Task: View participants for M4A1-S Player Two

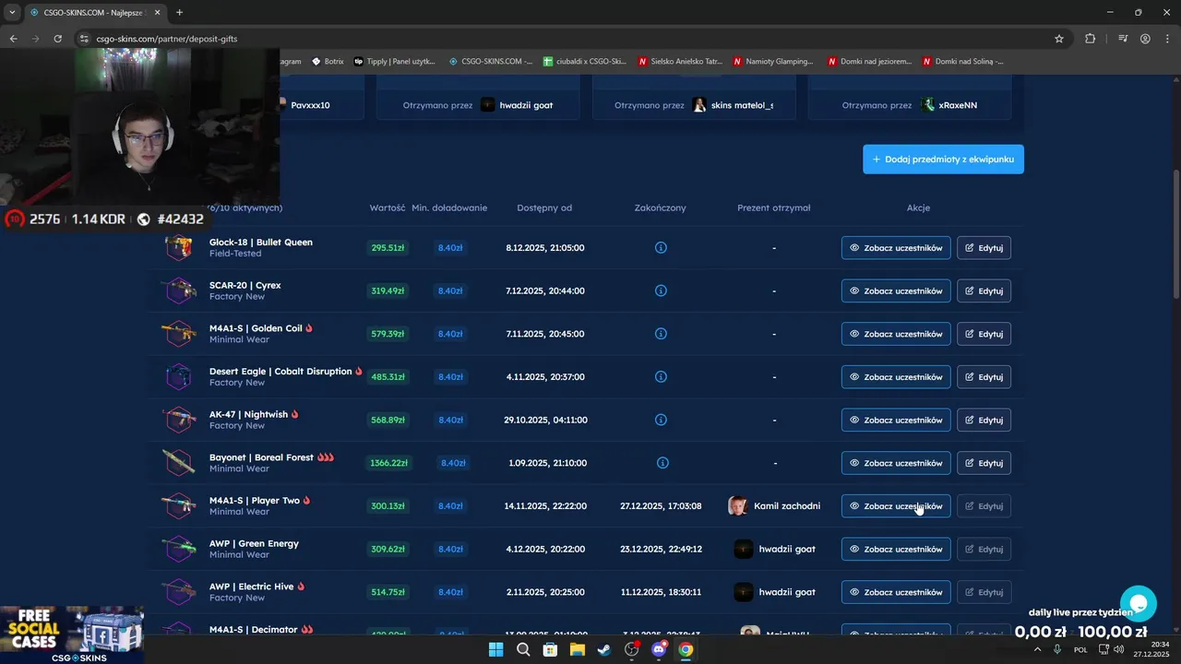Action: click(896, 505)
